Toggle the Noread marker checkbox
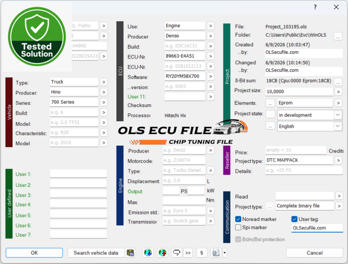 tap(238, 219)
